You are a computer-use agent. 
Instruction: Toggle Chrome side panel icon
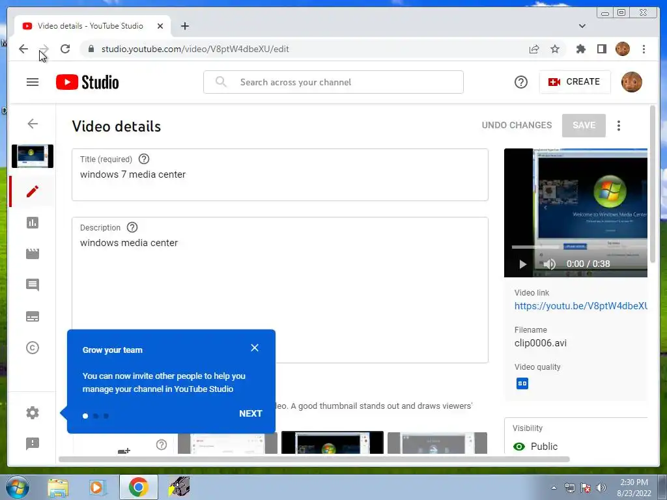coord(601,49)
